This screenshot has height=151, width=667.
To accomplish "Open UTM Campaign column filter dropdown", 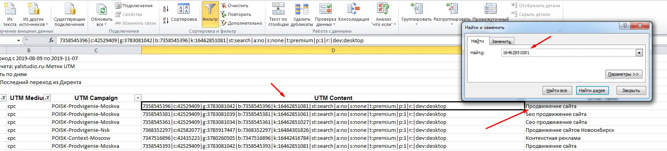I will pyautogui.click(x=138, y=98).
